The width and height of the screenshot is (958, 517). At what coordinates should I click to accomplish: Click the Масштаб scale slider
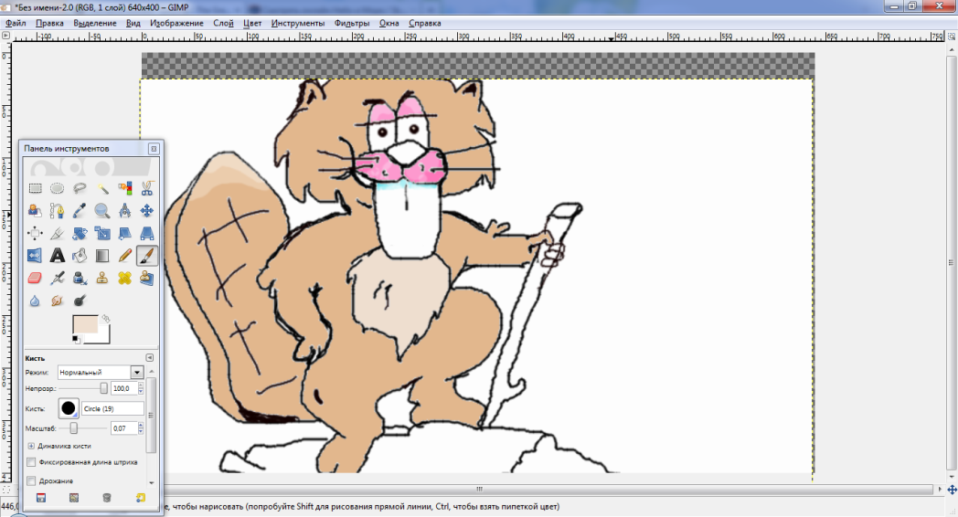(x=83, y=428)
